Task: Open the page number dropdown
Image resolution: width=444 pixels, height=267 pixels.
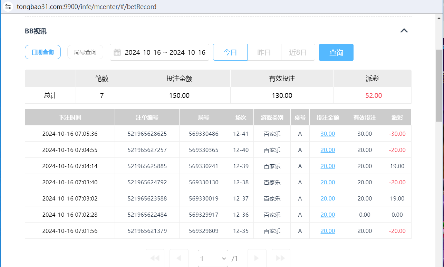Action: [213, 258]
